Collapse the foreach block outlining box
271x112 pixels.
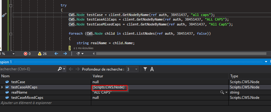pyautogui.click(x=11, y=34)
